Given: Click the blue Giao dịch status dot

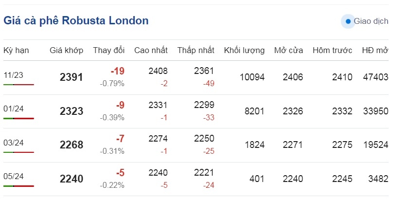Looking at the screenshot, I should 348,21.
